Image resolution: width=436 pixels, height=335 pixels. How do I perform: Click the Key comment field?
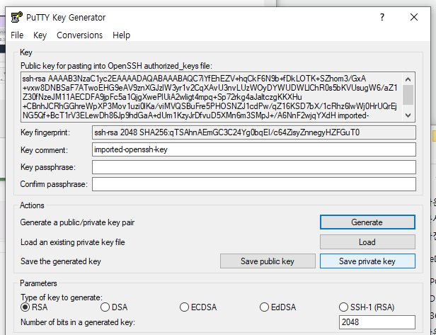coord(254,149)
